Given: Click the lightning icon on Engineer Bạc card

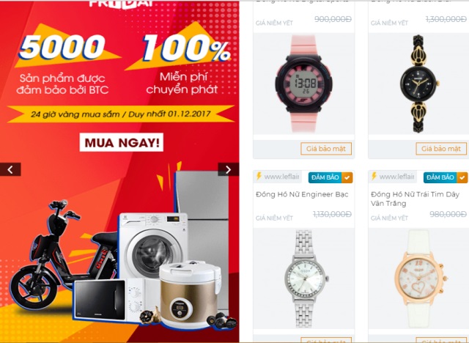Looking at the screenshot, I should 259,177.
